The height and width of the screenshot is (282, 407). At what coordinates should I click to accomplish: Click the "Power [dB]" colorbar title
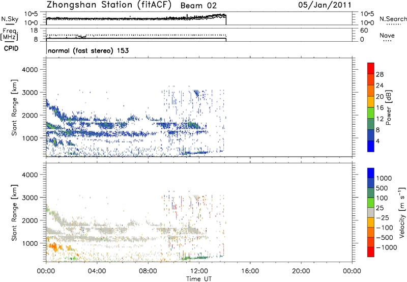tap(388, 107)
